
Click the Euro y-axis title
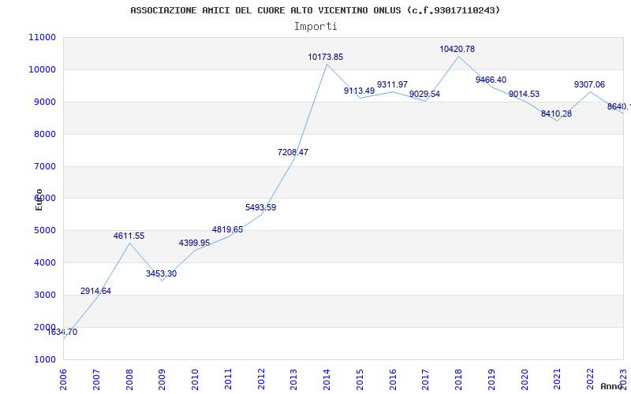pos(39,199)
